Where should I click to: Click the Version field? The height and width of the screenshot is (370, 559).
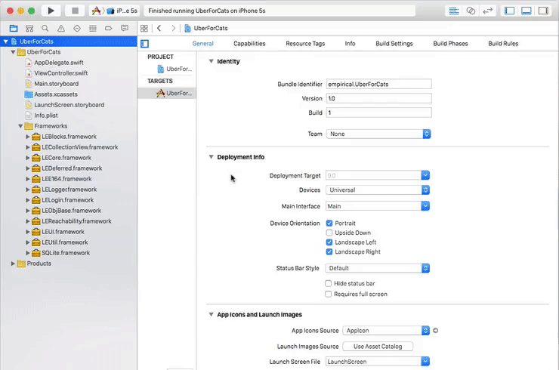[378, 98]
